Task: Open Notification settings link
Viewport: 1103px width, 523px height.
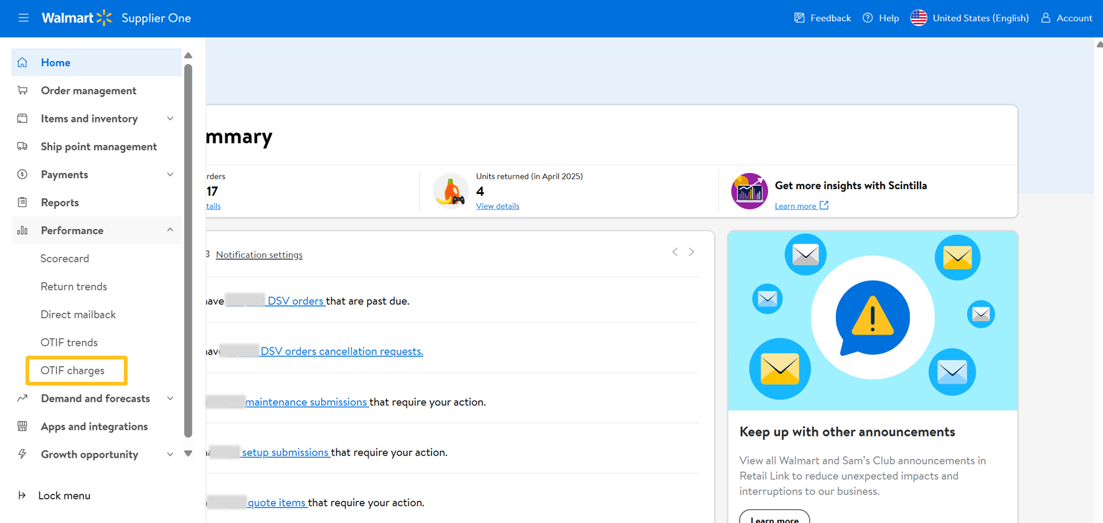Action: coord(259,254)
